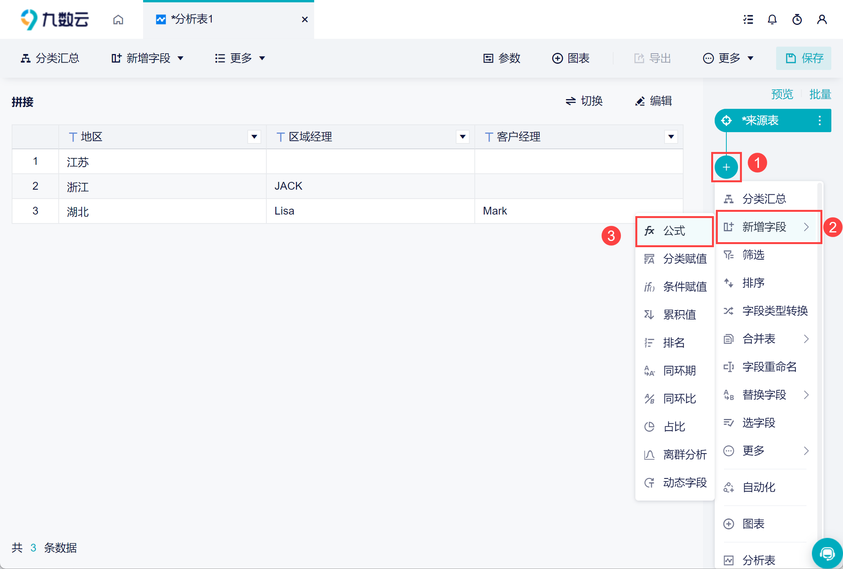
Task: Open the user account icon
Action: [x=822, y=19]
